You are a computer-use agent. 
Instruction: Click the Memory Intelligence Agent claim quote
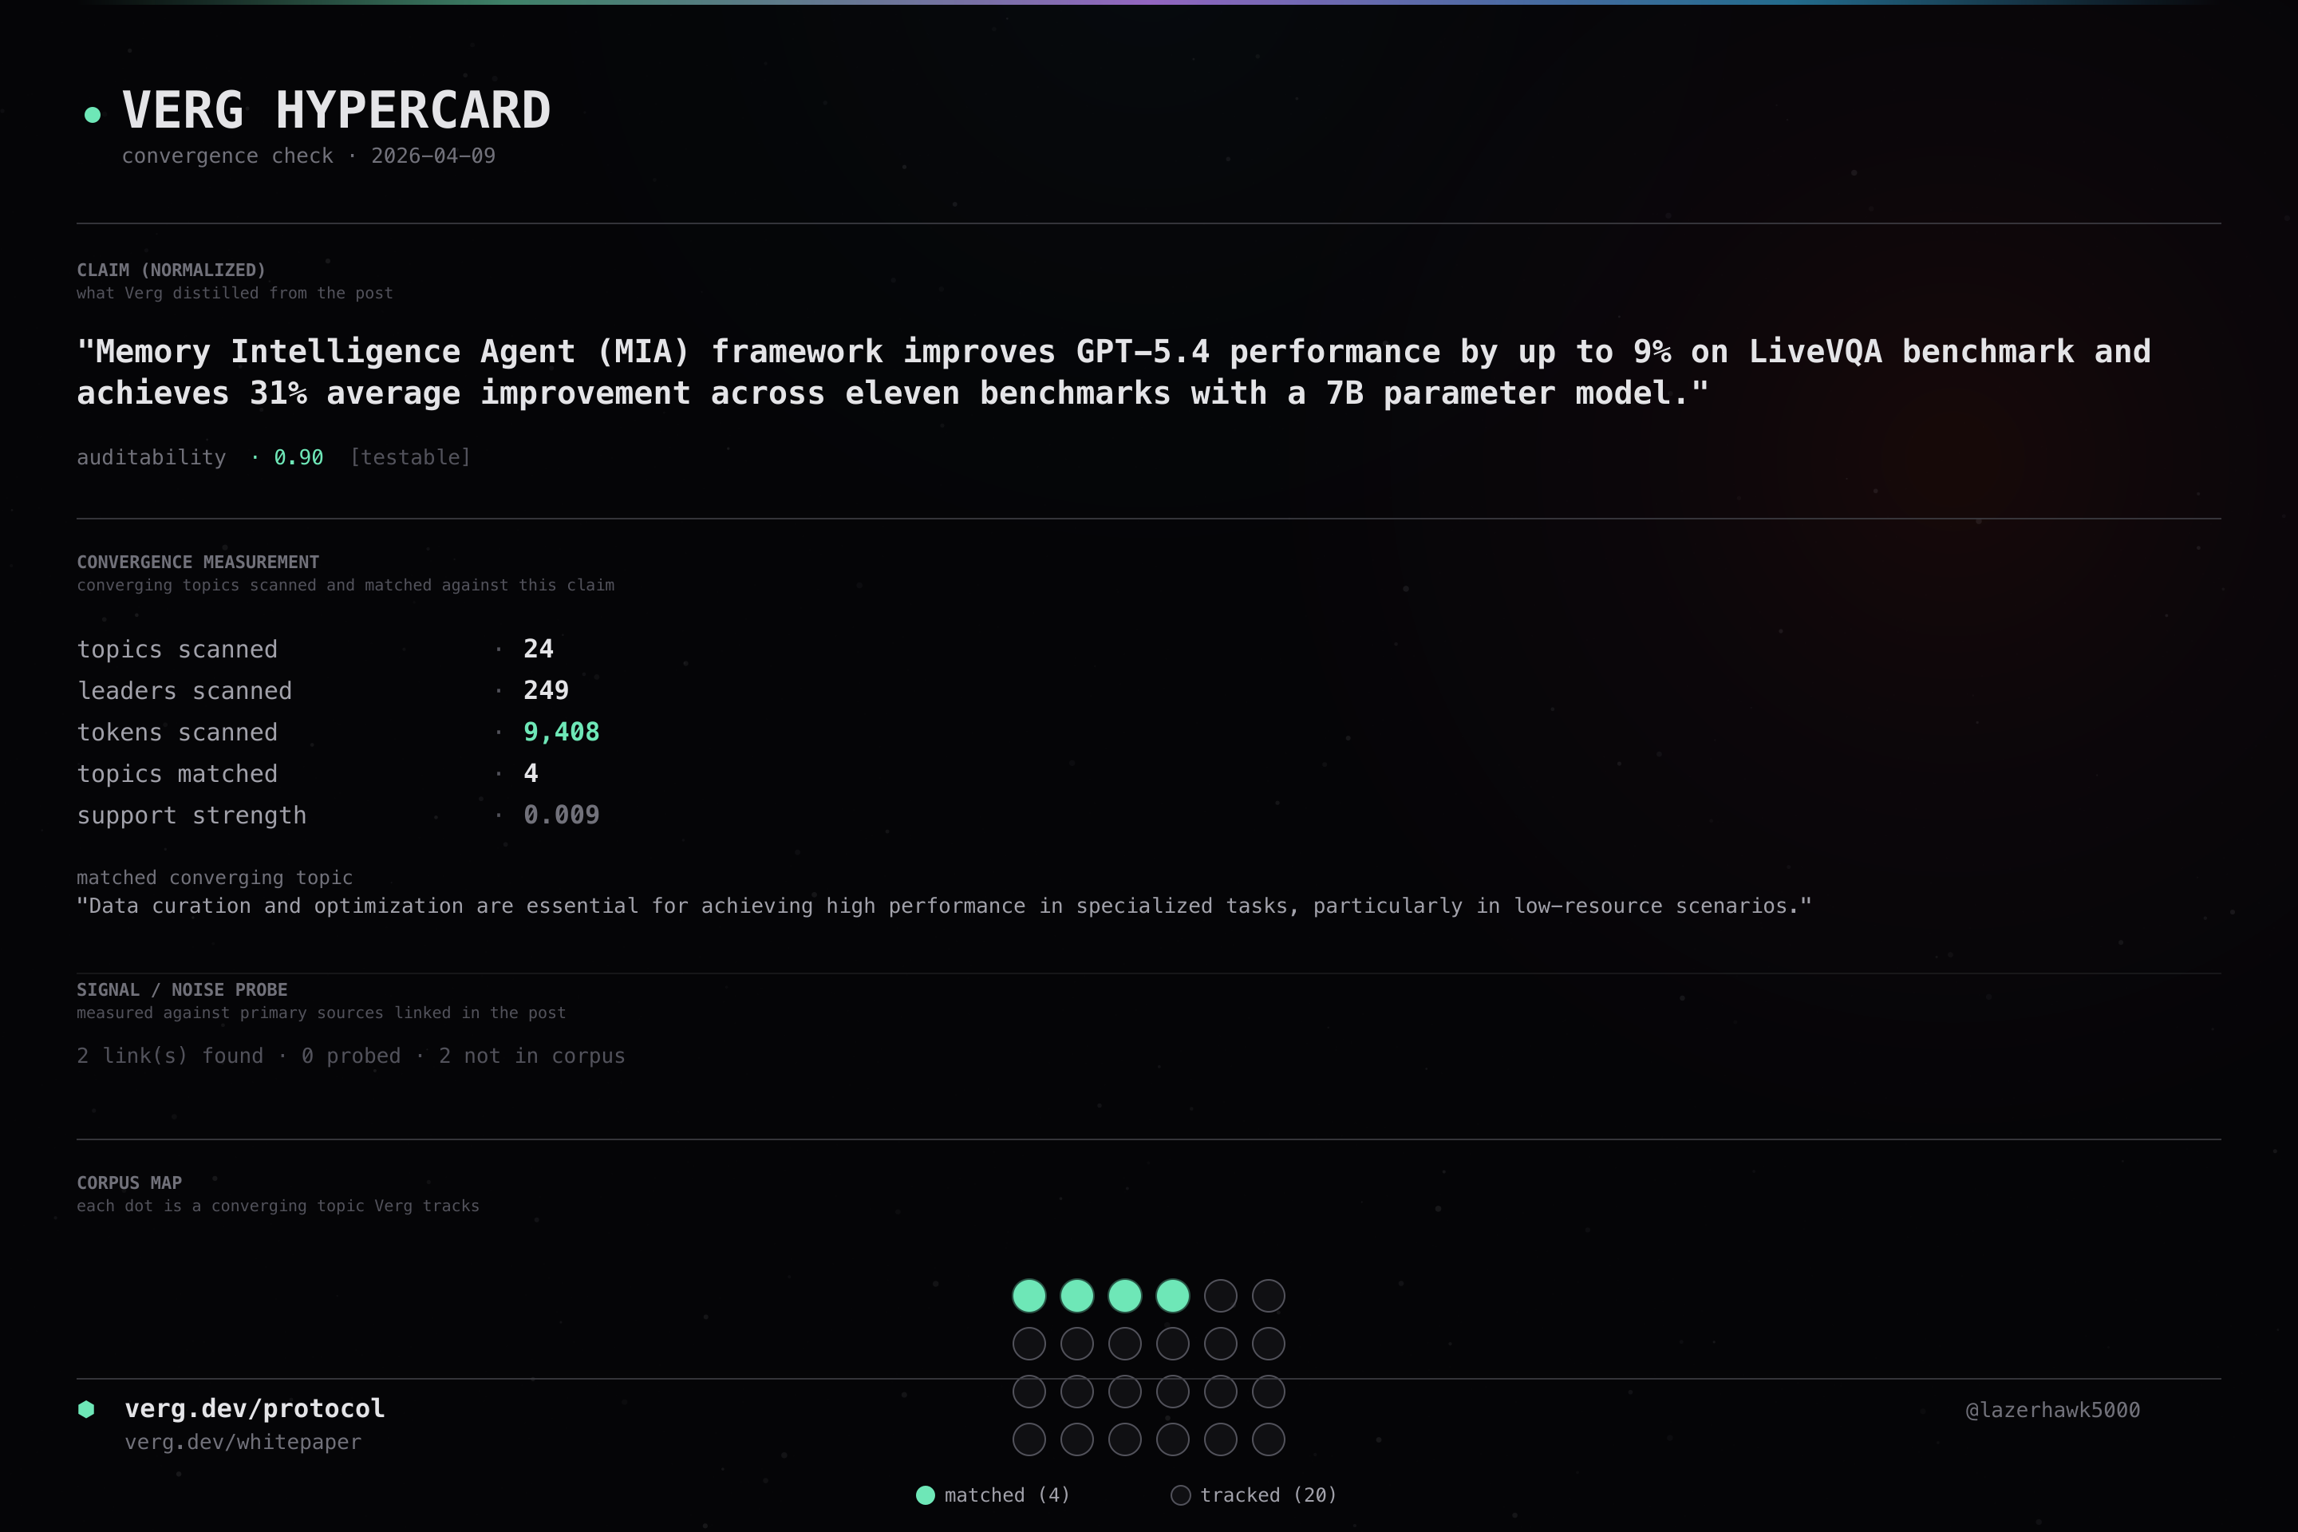tap(1114, 373)
